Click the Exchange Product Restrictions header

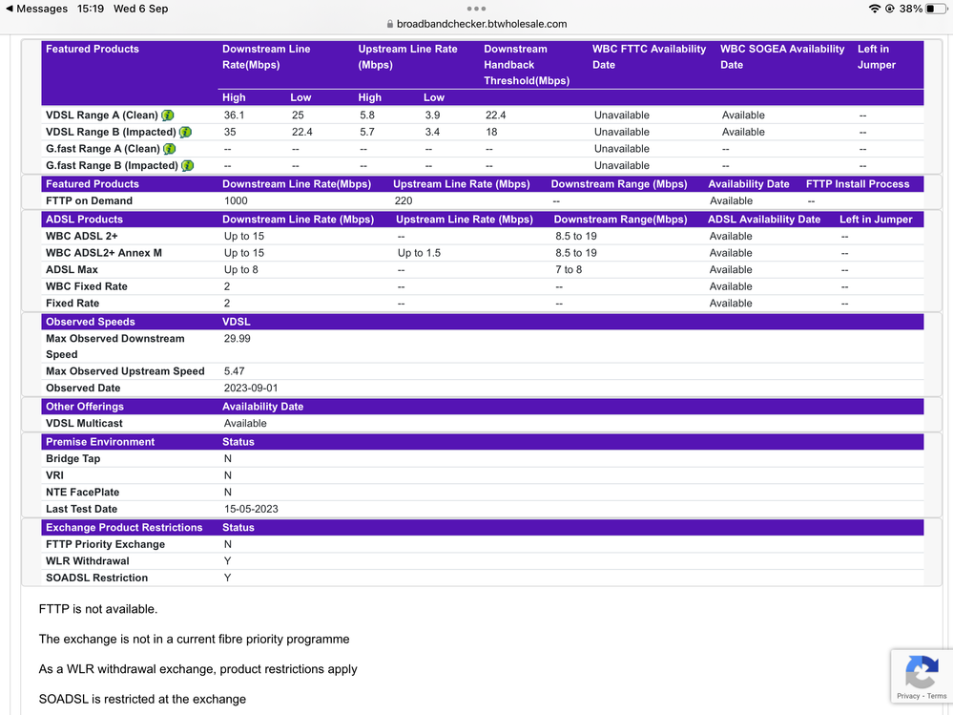point(124,527)
